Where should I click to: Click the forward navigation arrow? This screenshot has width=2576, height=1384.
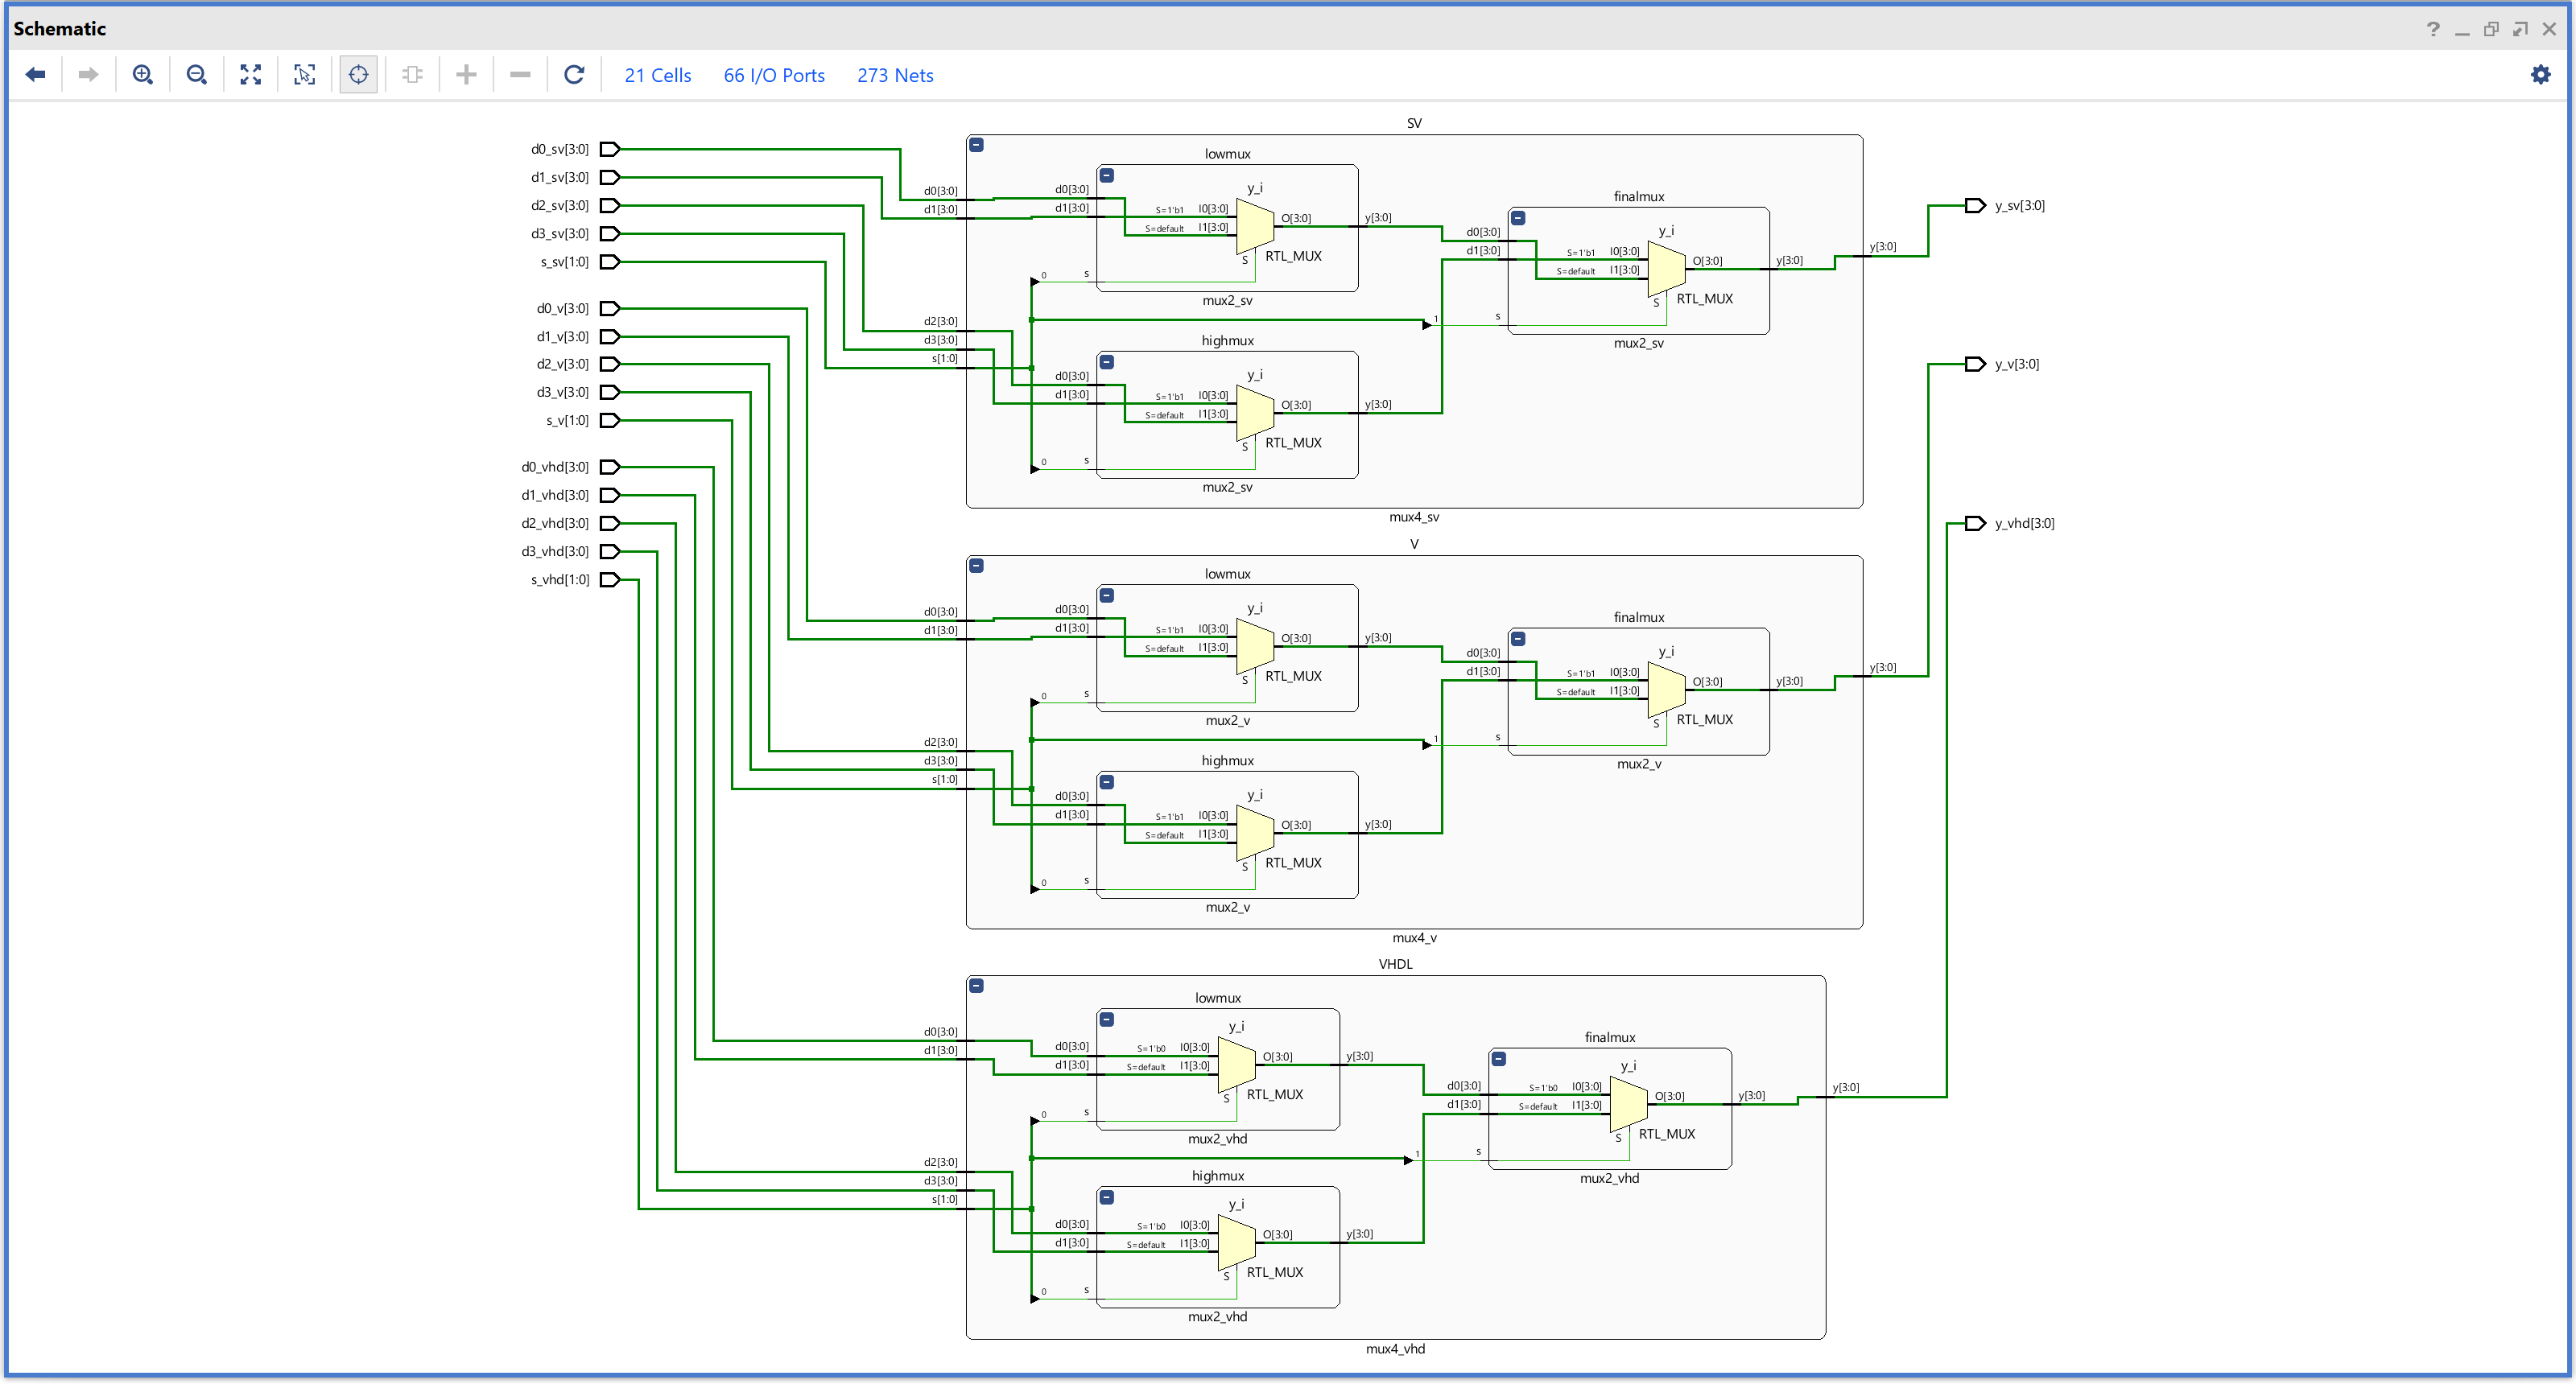tap(88, 74)
